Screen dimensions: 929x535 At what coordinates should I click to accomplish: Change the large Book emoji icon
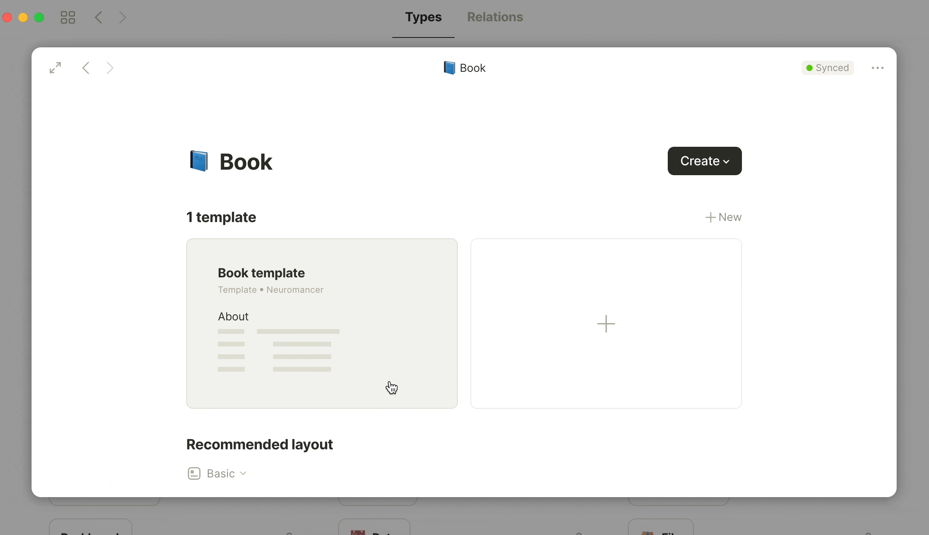pos(199,161)
